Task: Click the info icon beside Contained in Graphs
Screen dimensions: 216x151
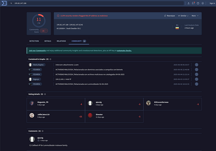Action: [x=50, y=59]
